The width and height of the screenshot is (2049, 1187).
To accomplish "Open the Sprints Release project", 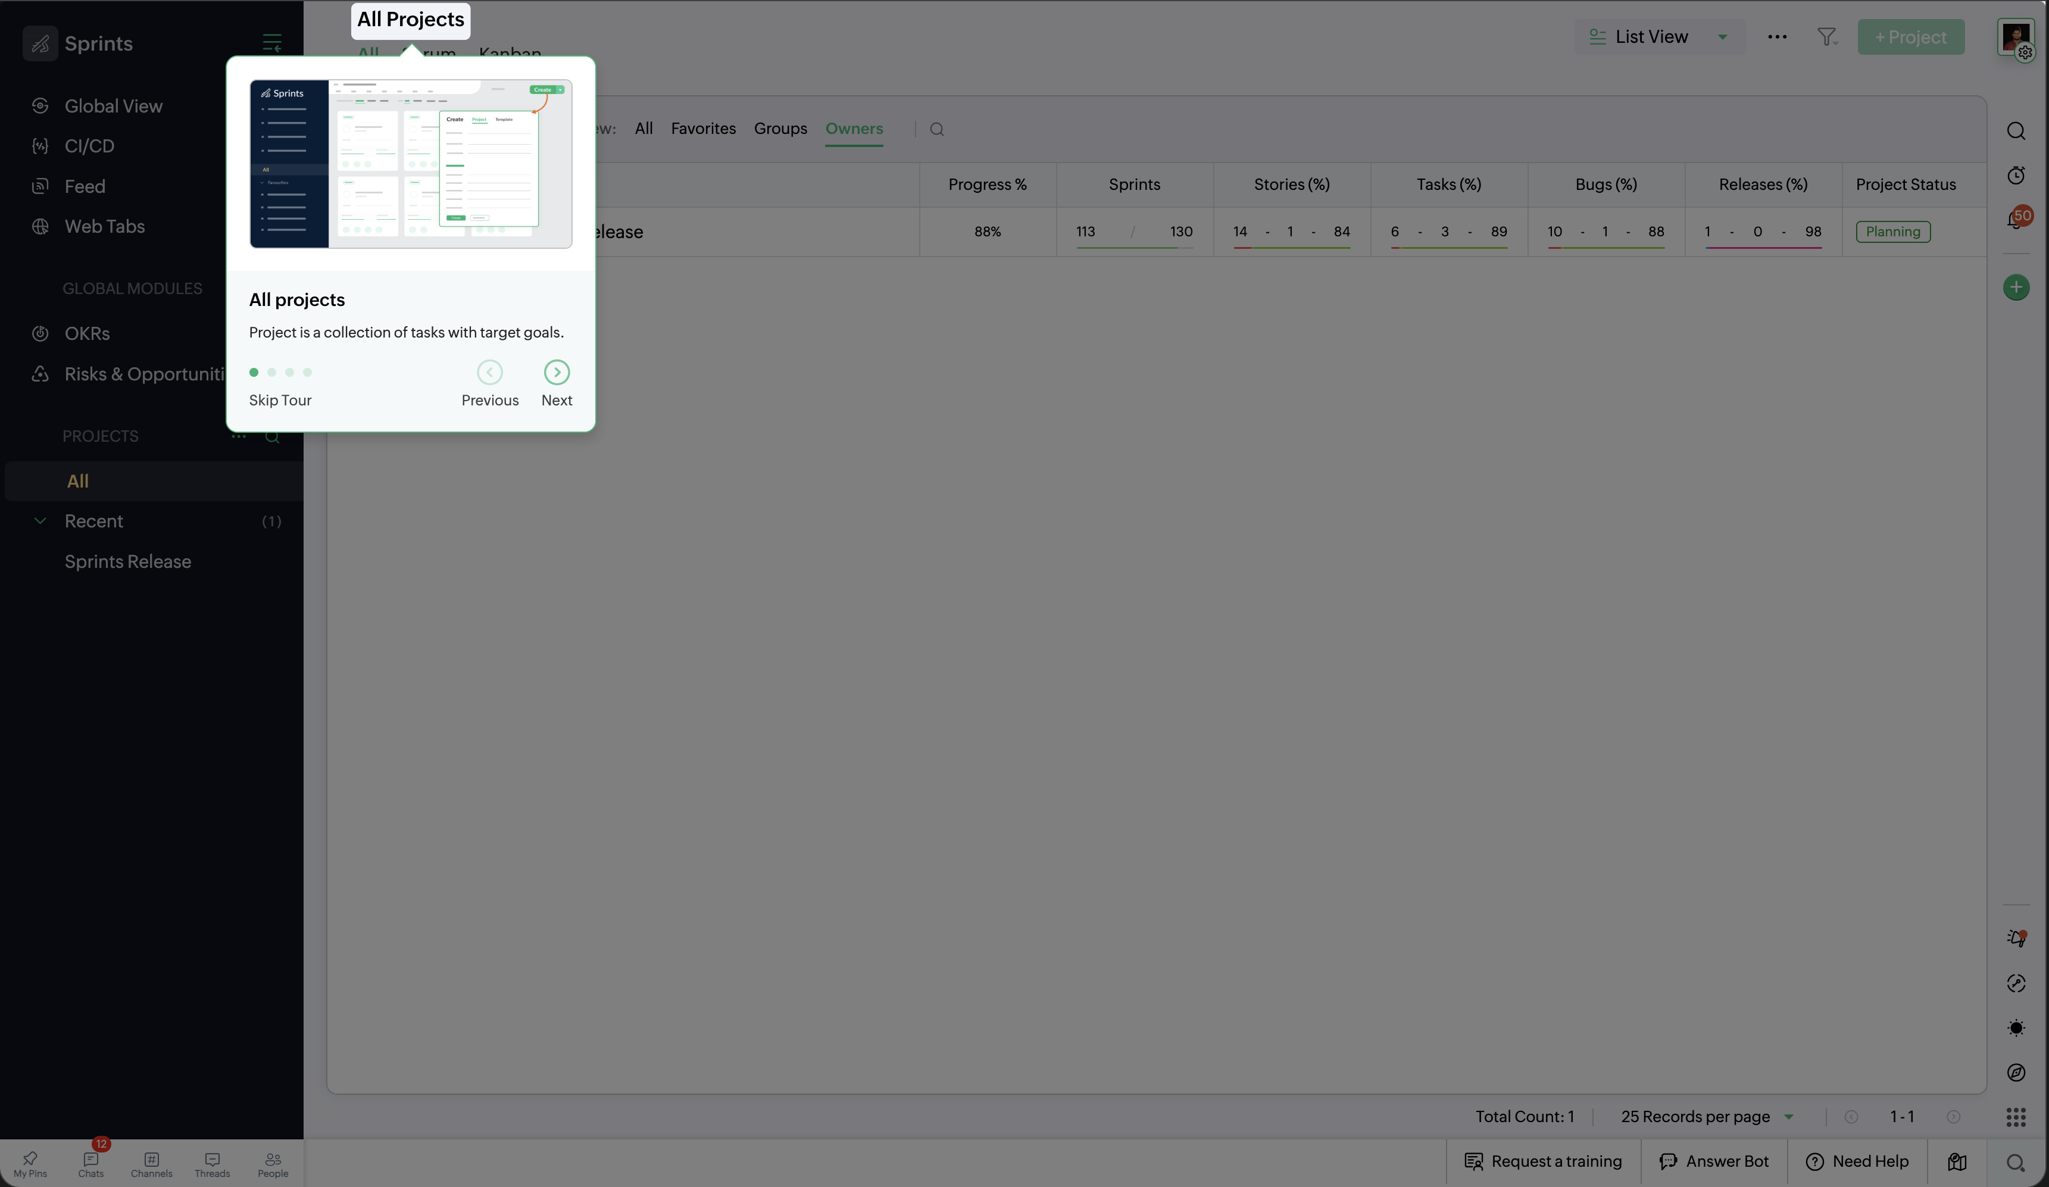I will pos(126,561).
